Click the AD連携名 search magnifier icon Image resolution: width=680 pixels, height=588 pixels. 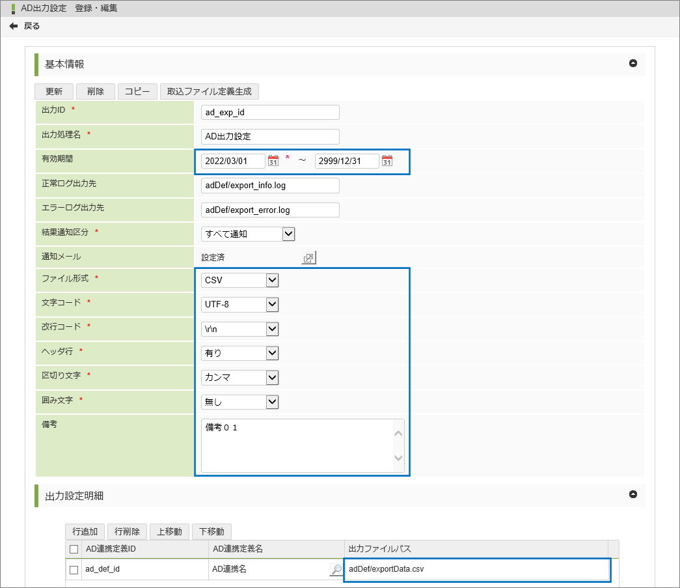click(336, 570)
